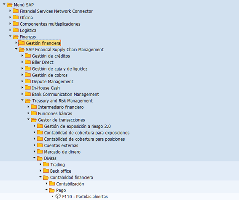Screen dimensions: 239x200
Task: Select the 'Dispute Management' label
Action: tap(53, 82)
